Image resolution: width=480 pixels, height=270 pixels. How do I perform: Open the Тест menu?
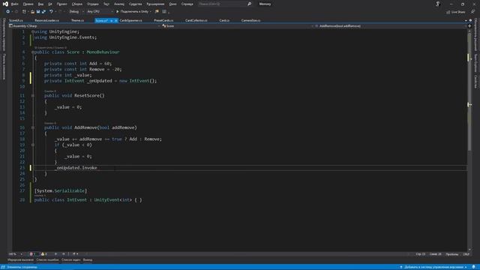pyautogui.click(x=106, y=4)
